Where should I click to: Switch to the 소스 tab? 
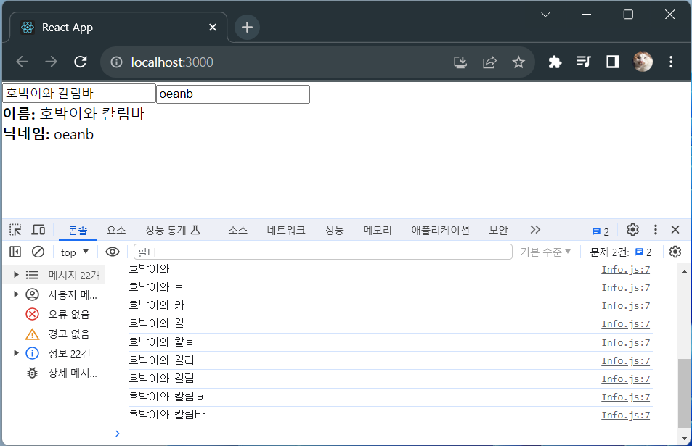237,230
